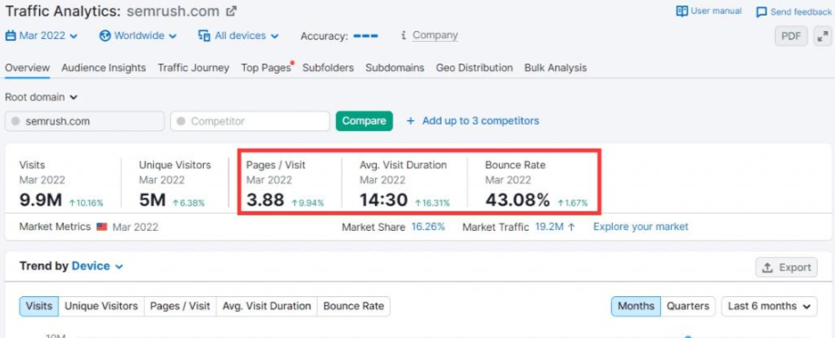Click the Competitor input field
Viewport: 835px width, 338px height.
[250, 121]
